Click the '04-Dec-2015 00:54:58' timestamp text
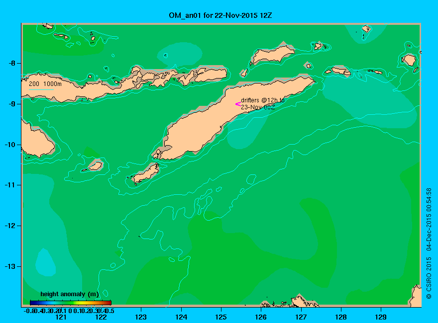This screenshot has height=323, width=438. pyautogui.click(x=429, y=219)
